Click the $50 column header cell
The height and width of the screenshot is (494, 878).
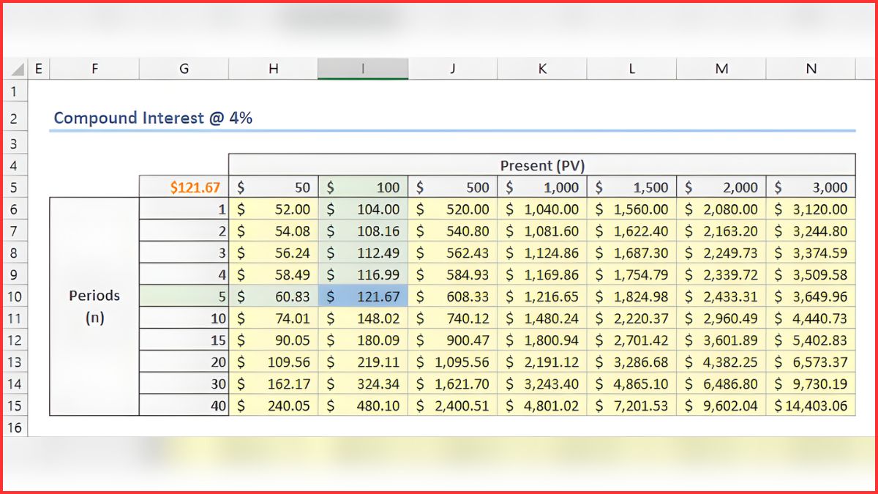tap(273, 187)
